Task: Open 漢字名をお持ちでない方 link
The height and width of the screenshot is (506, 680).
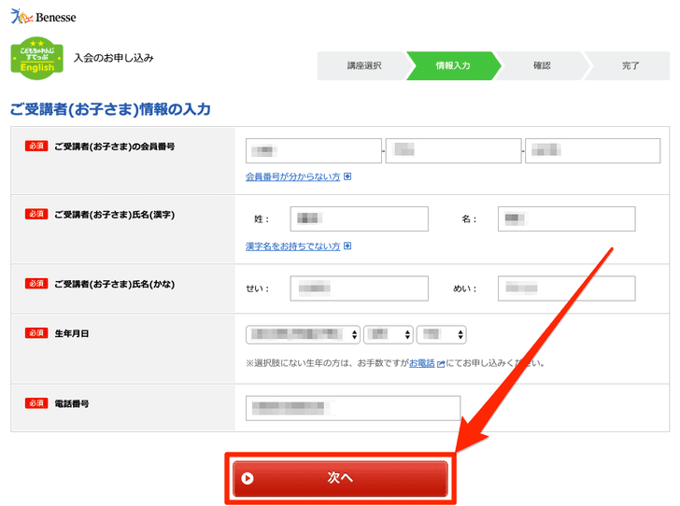Action: (292, 246)
